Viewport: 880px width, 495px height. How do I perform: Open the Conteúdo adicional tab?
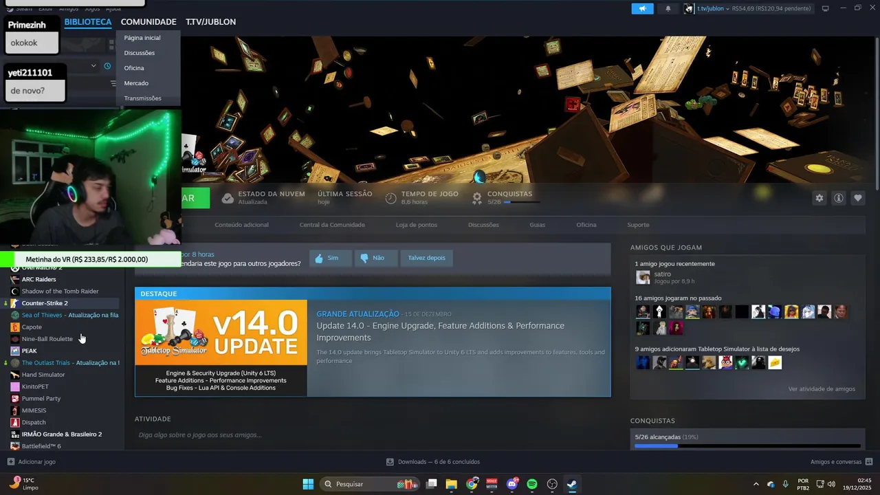click(241, 225)
